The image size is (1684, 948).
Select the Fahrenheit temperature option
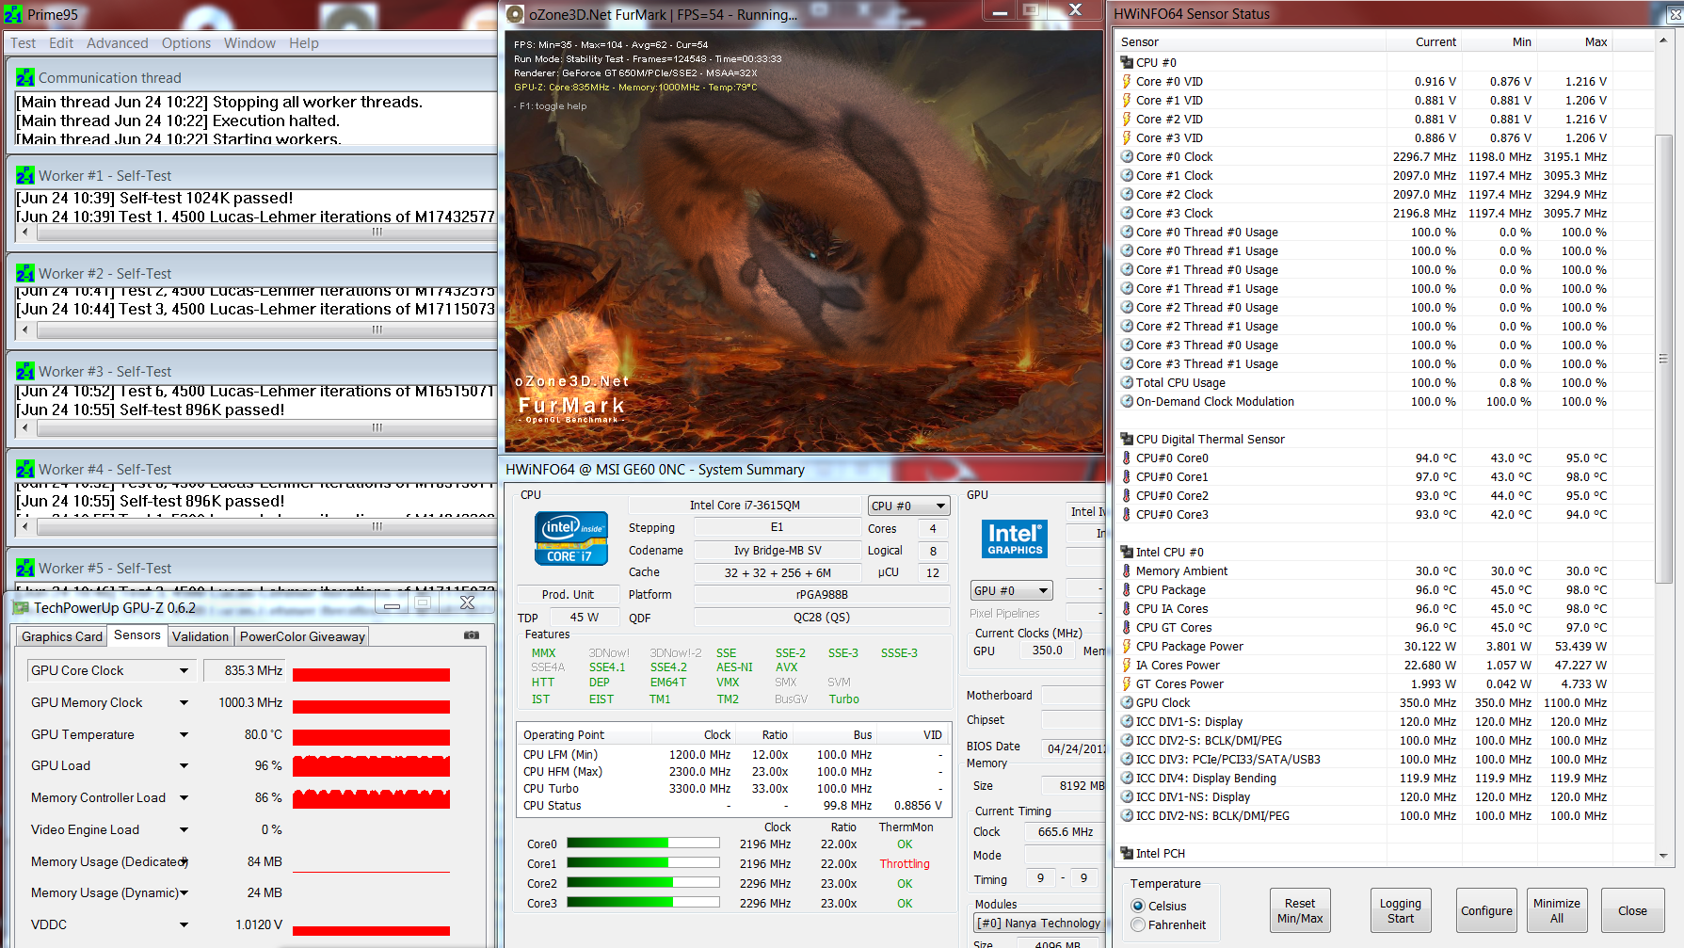(x=1138, y=924)
